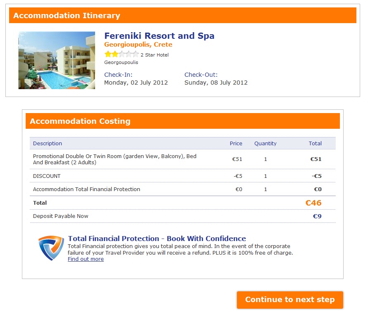This screenshot has height=312, width=368.
Task: Click the orange €46 total amount
Action: click(313, 203)
